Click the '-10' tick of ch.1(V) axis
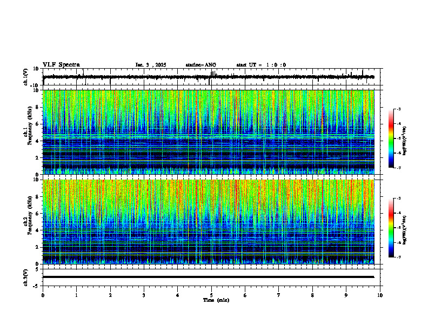 [35, 85]
